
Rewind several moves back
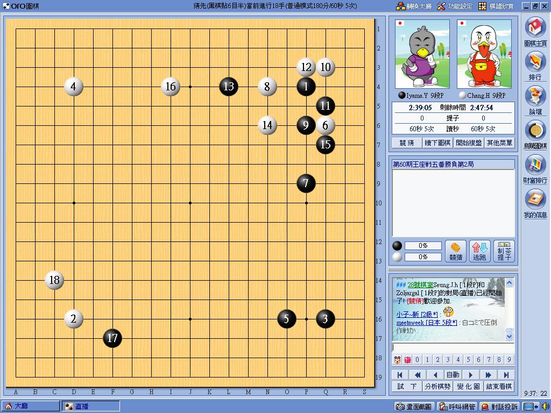[418, 375]
